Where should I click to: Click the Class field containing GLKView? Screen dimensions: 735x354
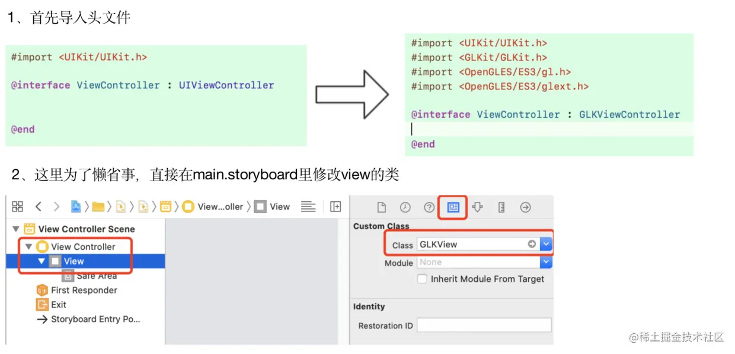(478, 244)
